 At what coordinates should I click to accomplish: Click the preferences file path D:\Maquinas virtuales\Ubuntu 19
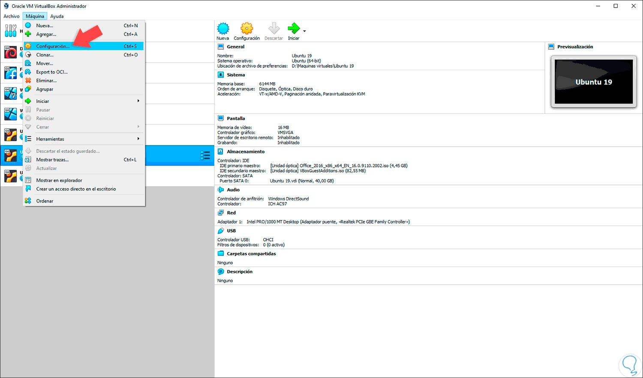coord(323,66)
